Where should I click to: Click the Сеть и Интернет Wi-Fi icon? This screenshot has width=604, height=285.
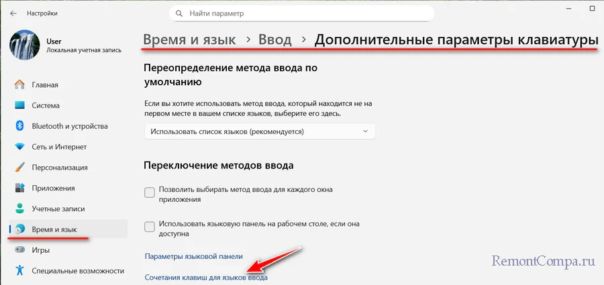[19, 147]
